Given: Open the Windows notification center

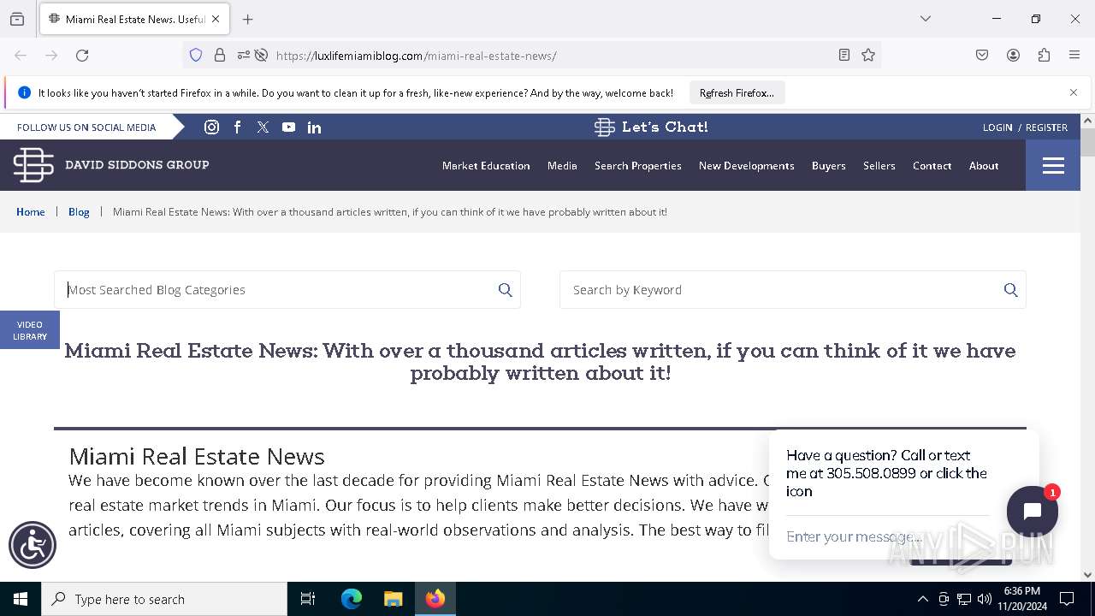Looking at the screenshot, I should click(1067, 599).
